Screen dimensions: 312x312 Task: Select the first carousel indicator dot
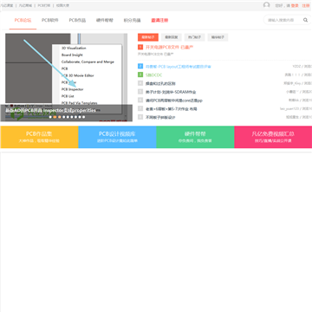[x=50, y=117]
